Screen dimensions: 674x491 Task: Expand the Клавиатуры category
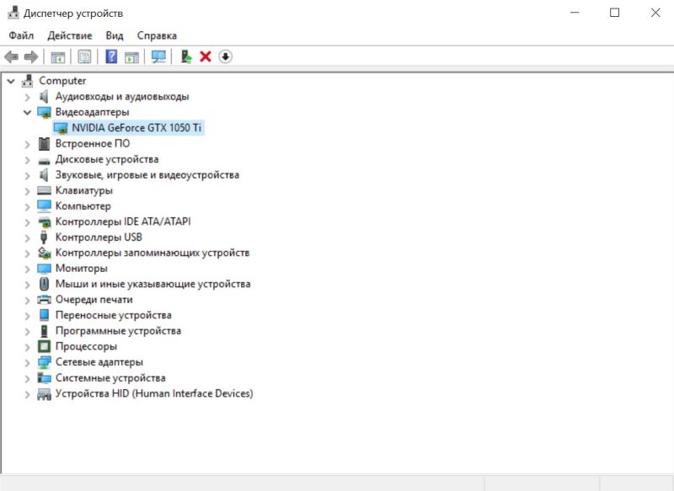tap(27, 191)
